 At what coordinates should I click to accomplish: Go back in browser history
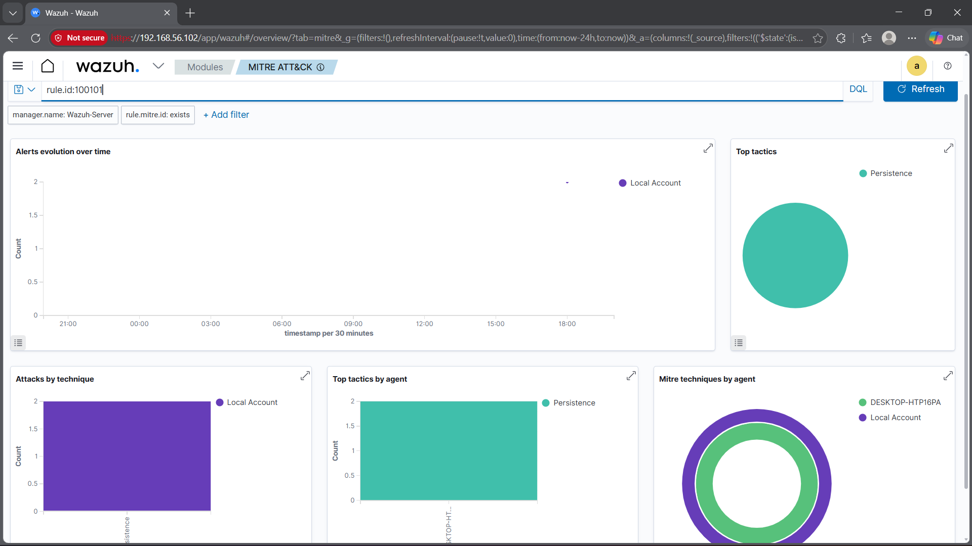tap(13, 38)
